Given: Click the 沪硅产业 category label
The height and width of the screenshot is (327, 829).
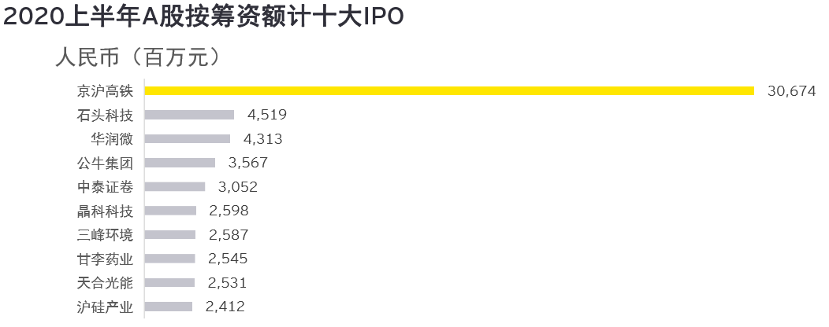Looking at the screenshot, I should (105, 307).
